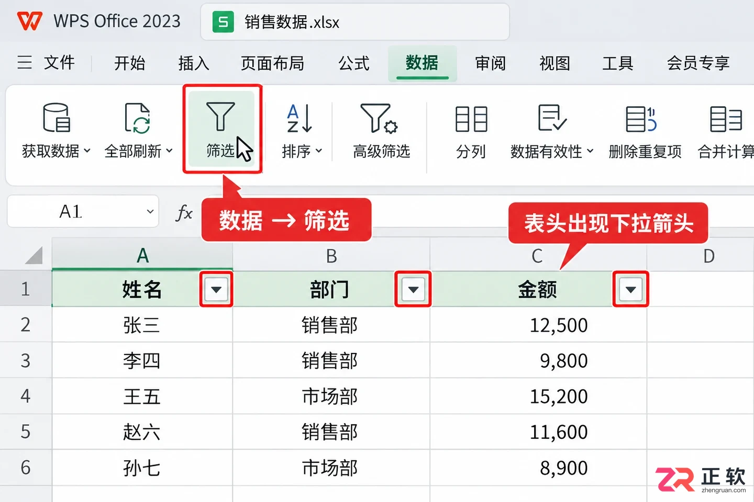Click the 部门 header cell text
The height and width of the screenshot is (502, 754).
click(330, 289)
